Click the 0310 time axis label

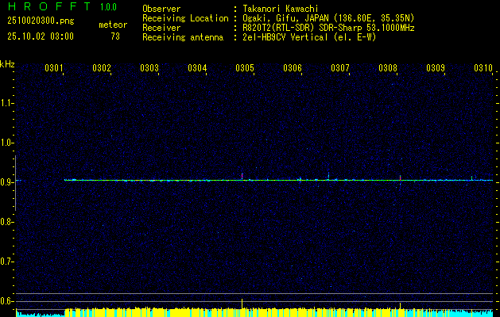coord(483,68)
